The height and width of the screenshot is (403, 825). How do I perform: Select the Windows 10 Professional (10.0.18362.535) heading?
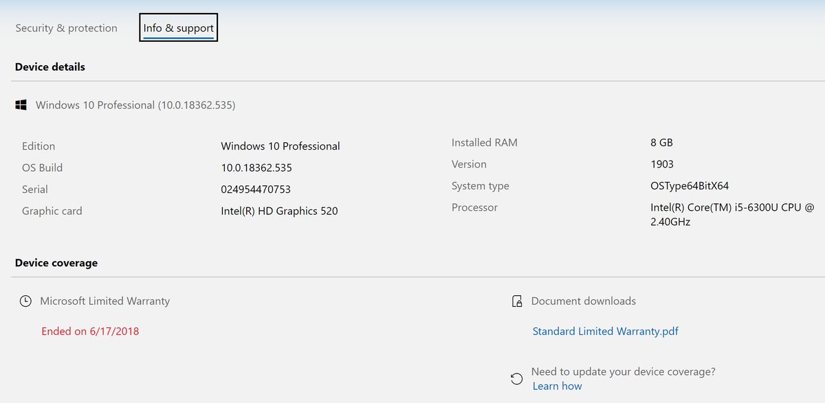click(135, 105)
